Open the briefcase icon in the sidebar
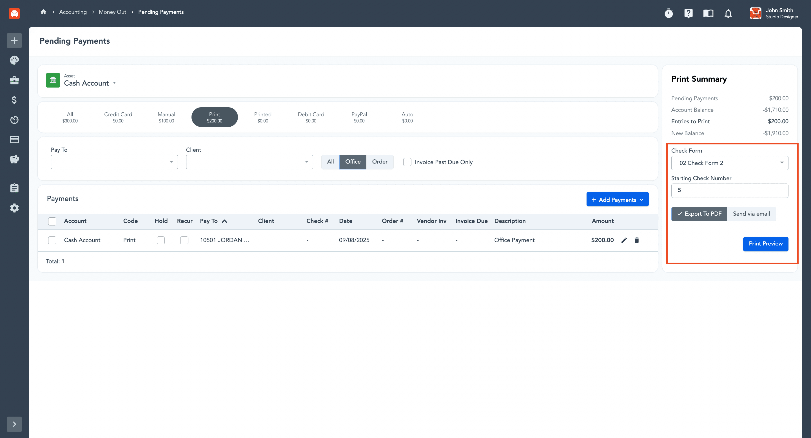 (14, 80)
